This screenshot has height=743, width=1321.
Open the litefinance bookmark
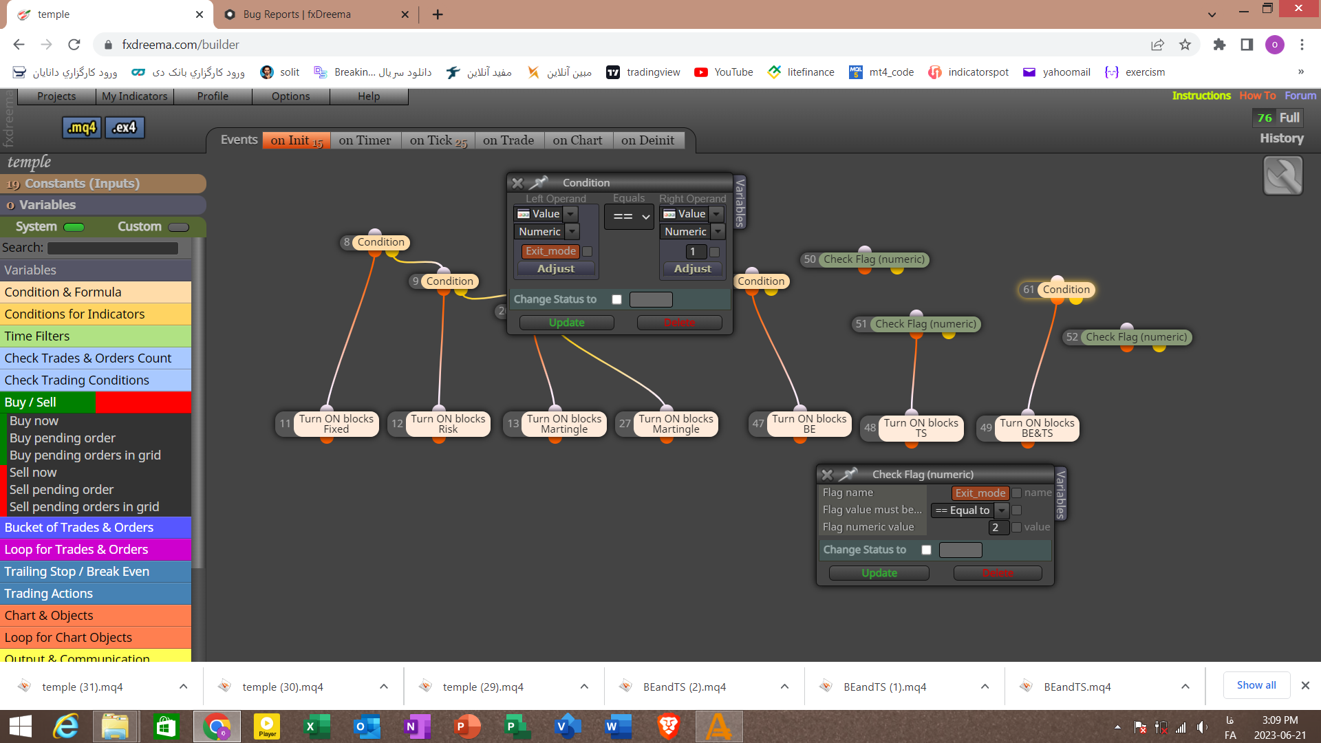click(x=801, y=72)
